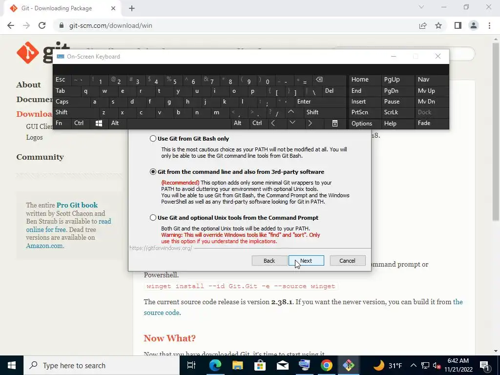Click the Chrome back arrow
500x375 pixels.
click(11, 25)
